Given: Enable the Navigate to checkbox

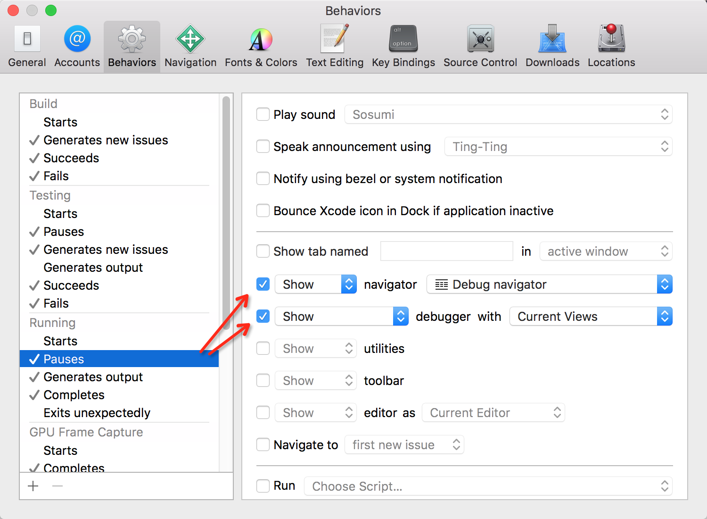Looking at the screenshot, I should click(263, 444).
